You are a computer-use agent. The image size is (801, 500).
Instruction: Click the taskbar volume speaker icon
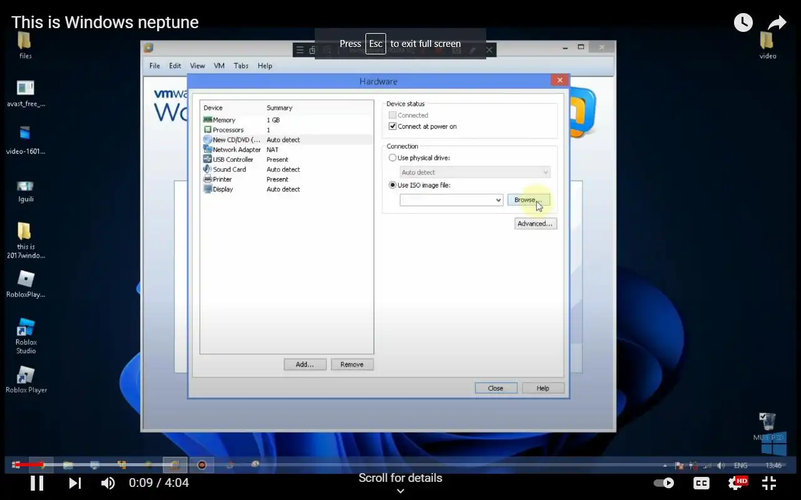tap(721, 466)
